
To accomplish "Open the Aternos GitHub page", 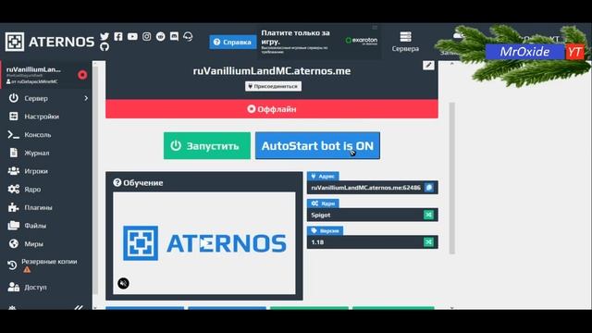I will (x=105, y=46).
